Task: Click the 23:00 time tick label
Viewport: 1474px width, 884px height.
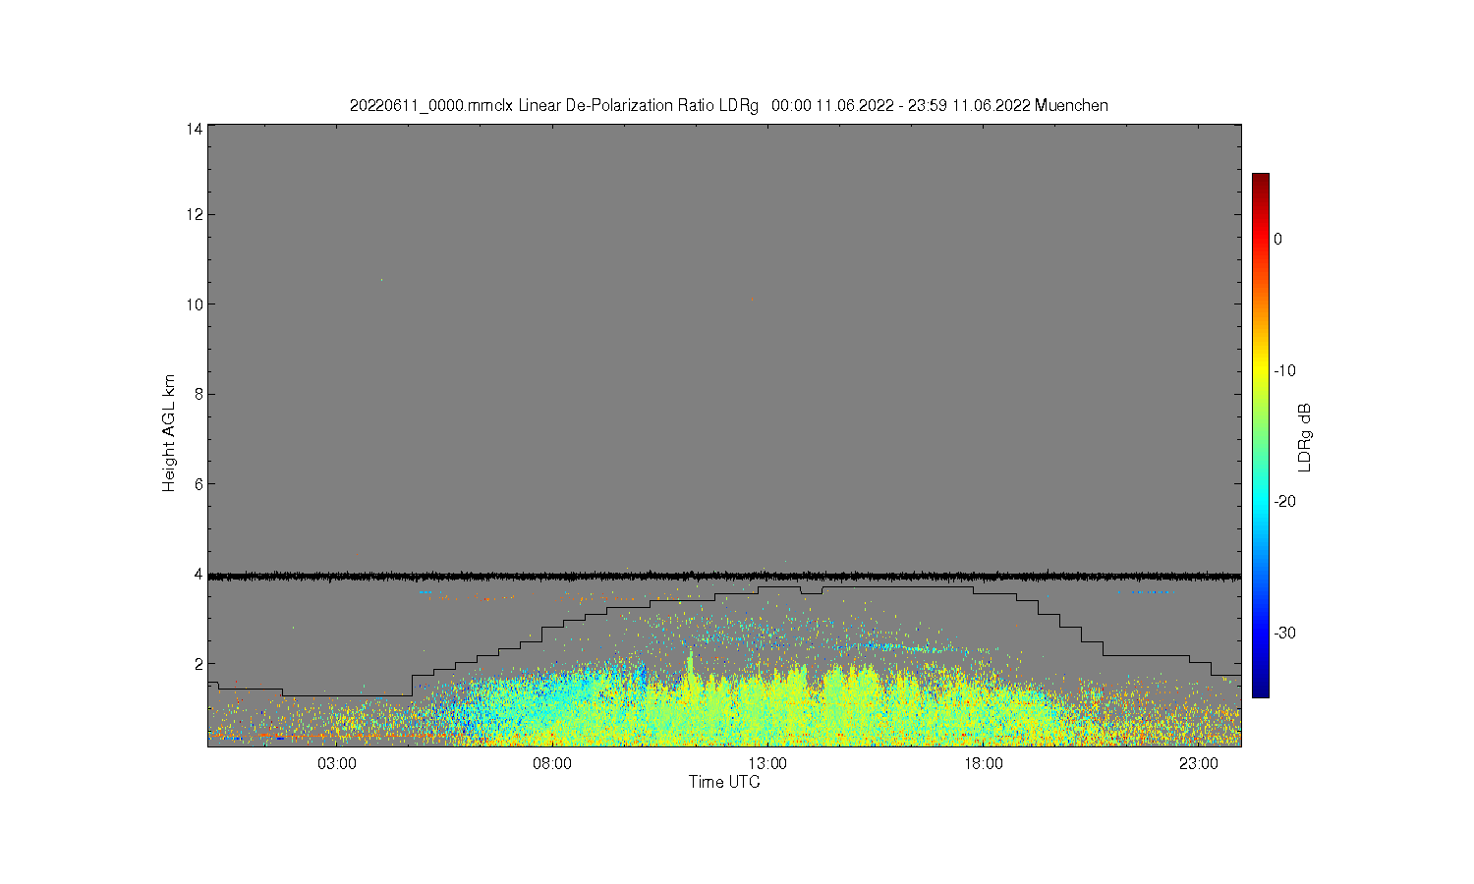Action: [x=1198, y=764]
